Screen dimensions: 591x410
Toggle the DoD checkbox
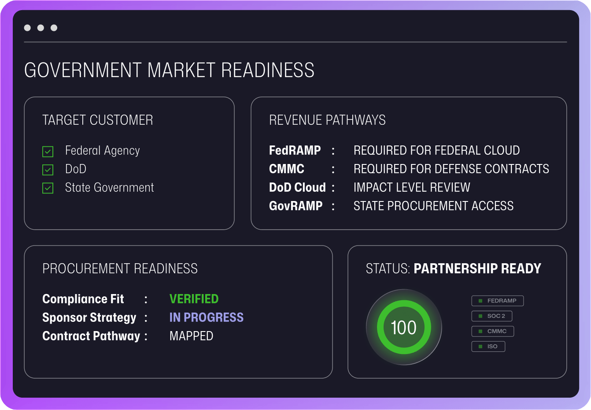click(48, 170)
